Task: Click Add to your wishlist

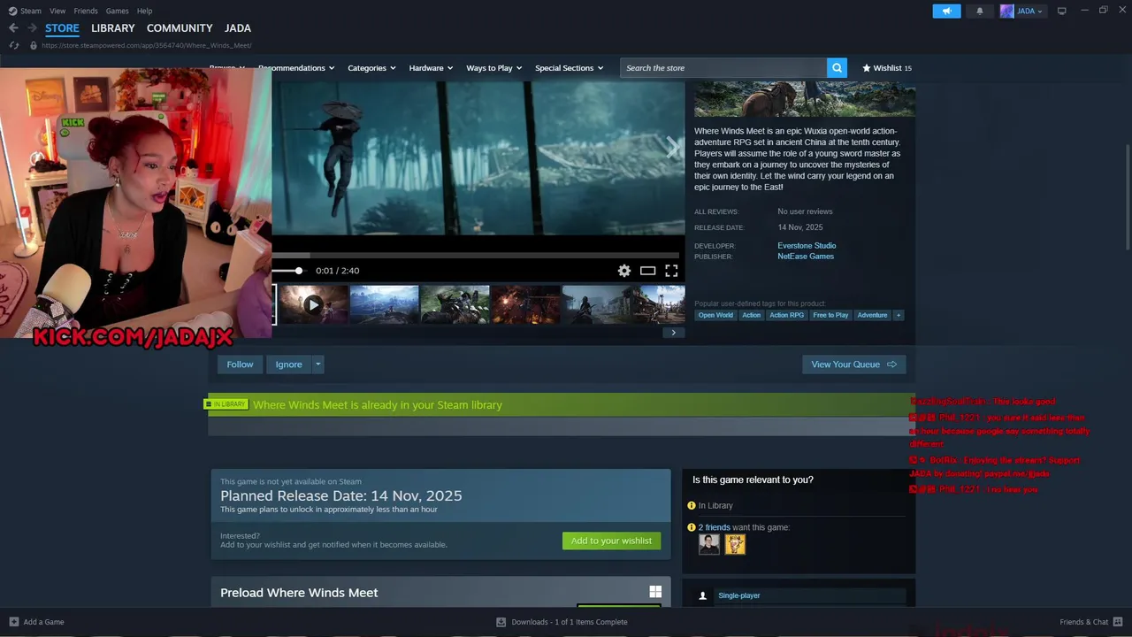Action: pos(611,541)
